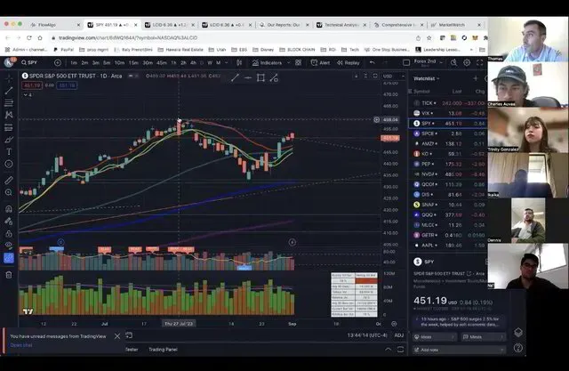Open the text annotation tool
Screen dimensions: 569x371
9,152
